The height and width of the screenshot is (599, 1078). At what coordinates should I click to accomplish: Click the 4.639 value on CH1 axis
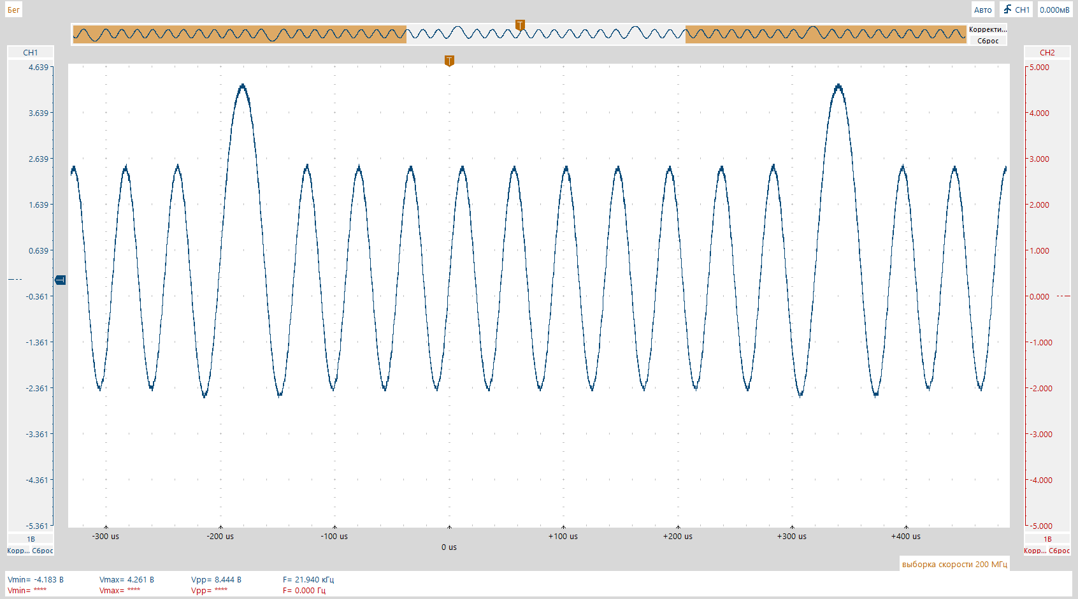coord(38,67)
